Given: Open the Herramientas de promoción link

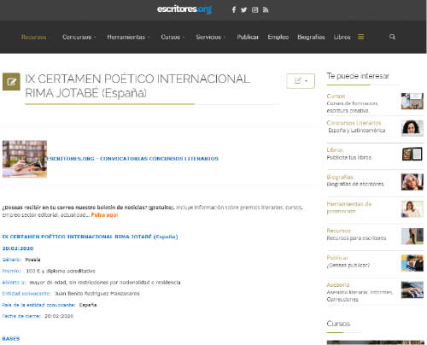Looking at the screenshot, I should pyautogui.click(x=349, y=208).
